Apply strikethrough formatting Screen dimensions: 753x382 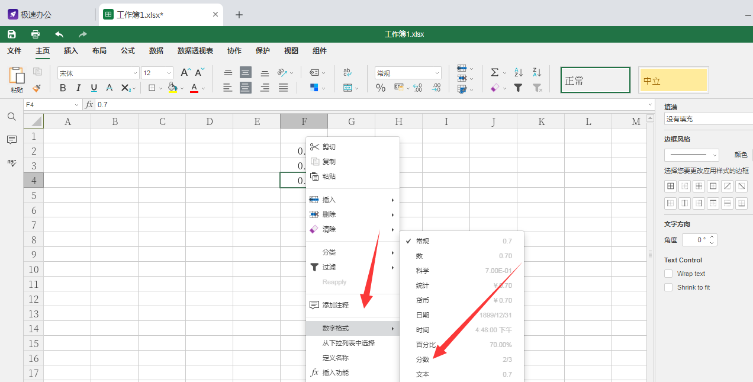click(109, 88)
